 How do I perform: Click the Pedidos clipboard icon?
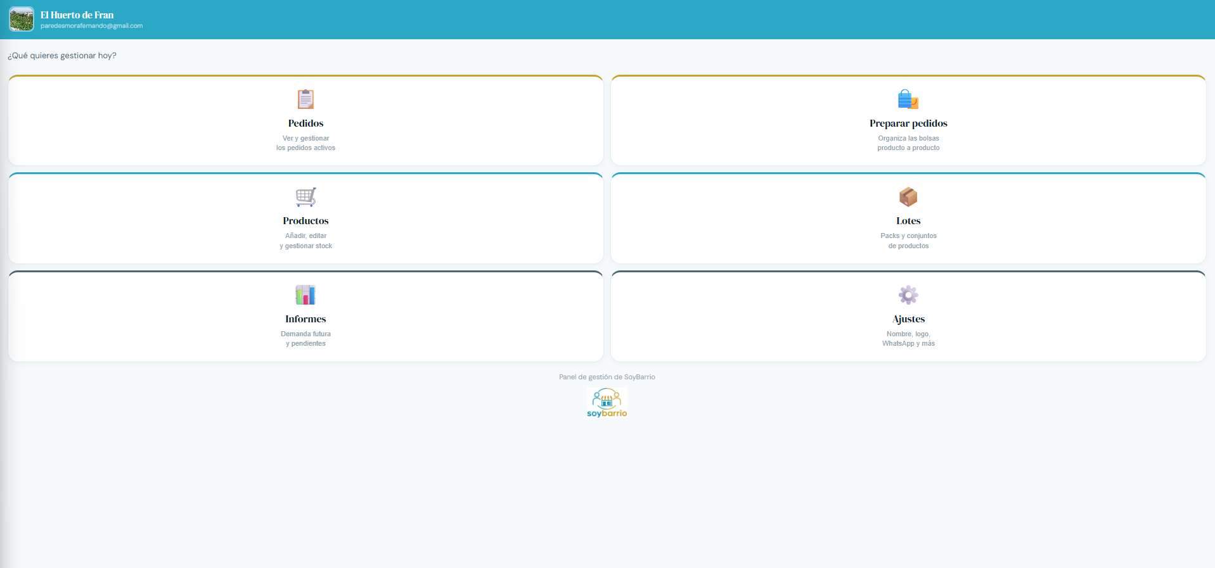point(305,99)
